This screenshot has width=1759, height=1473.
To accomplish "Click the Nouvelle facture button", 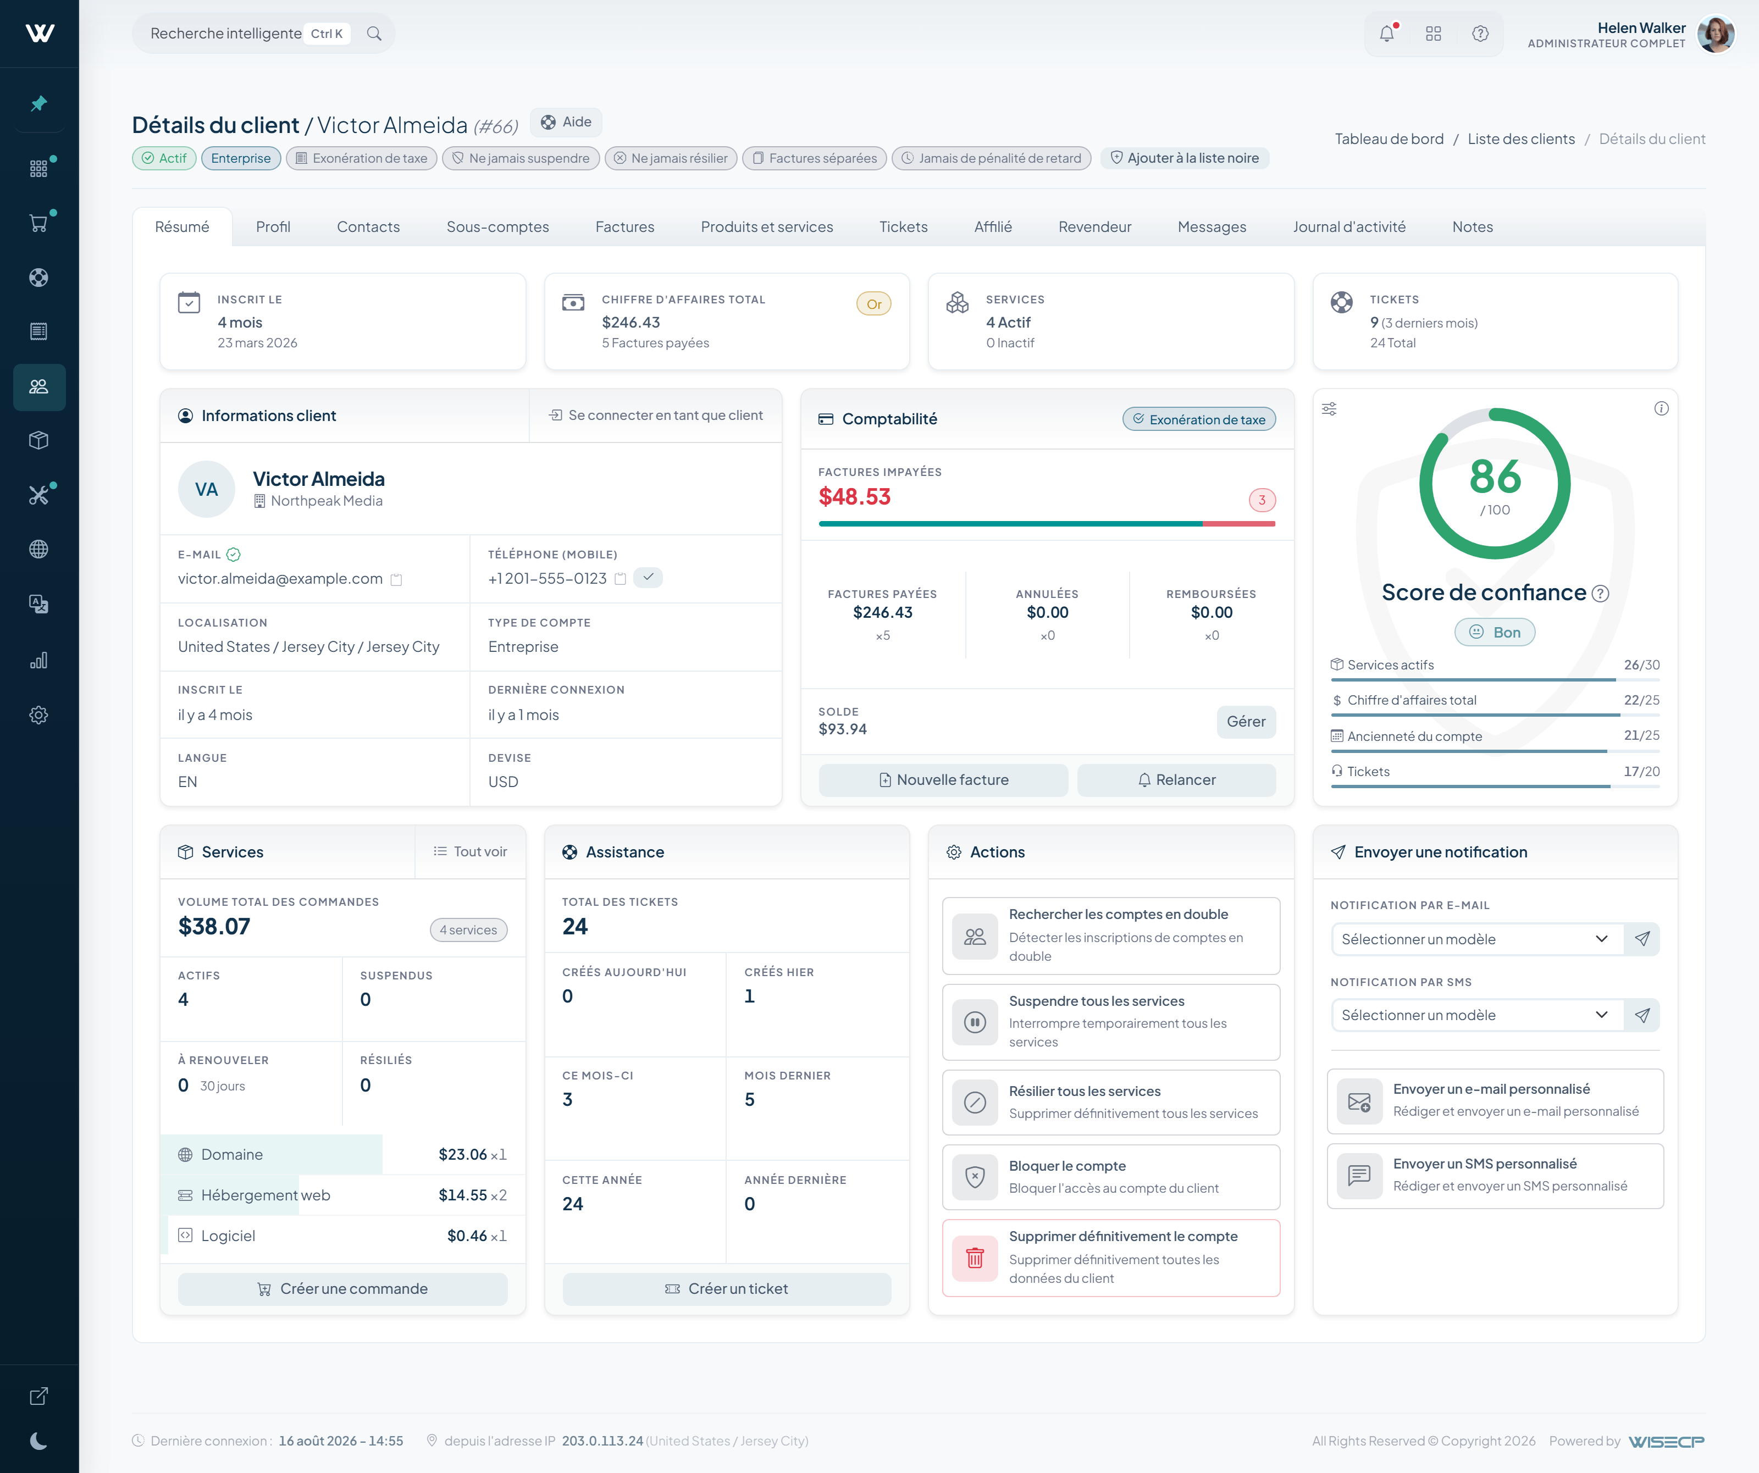I will pyautogui.click(x=943, y=779).
